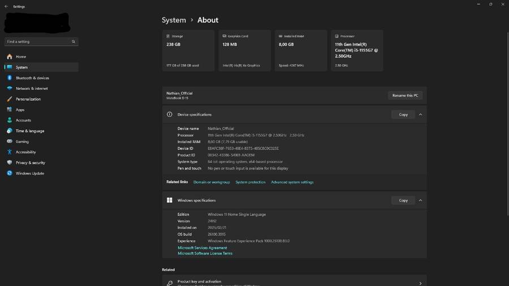Click the back arrow in Settings title bar

pos(6,6)
